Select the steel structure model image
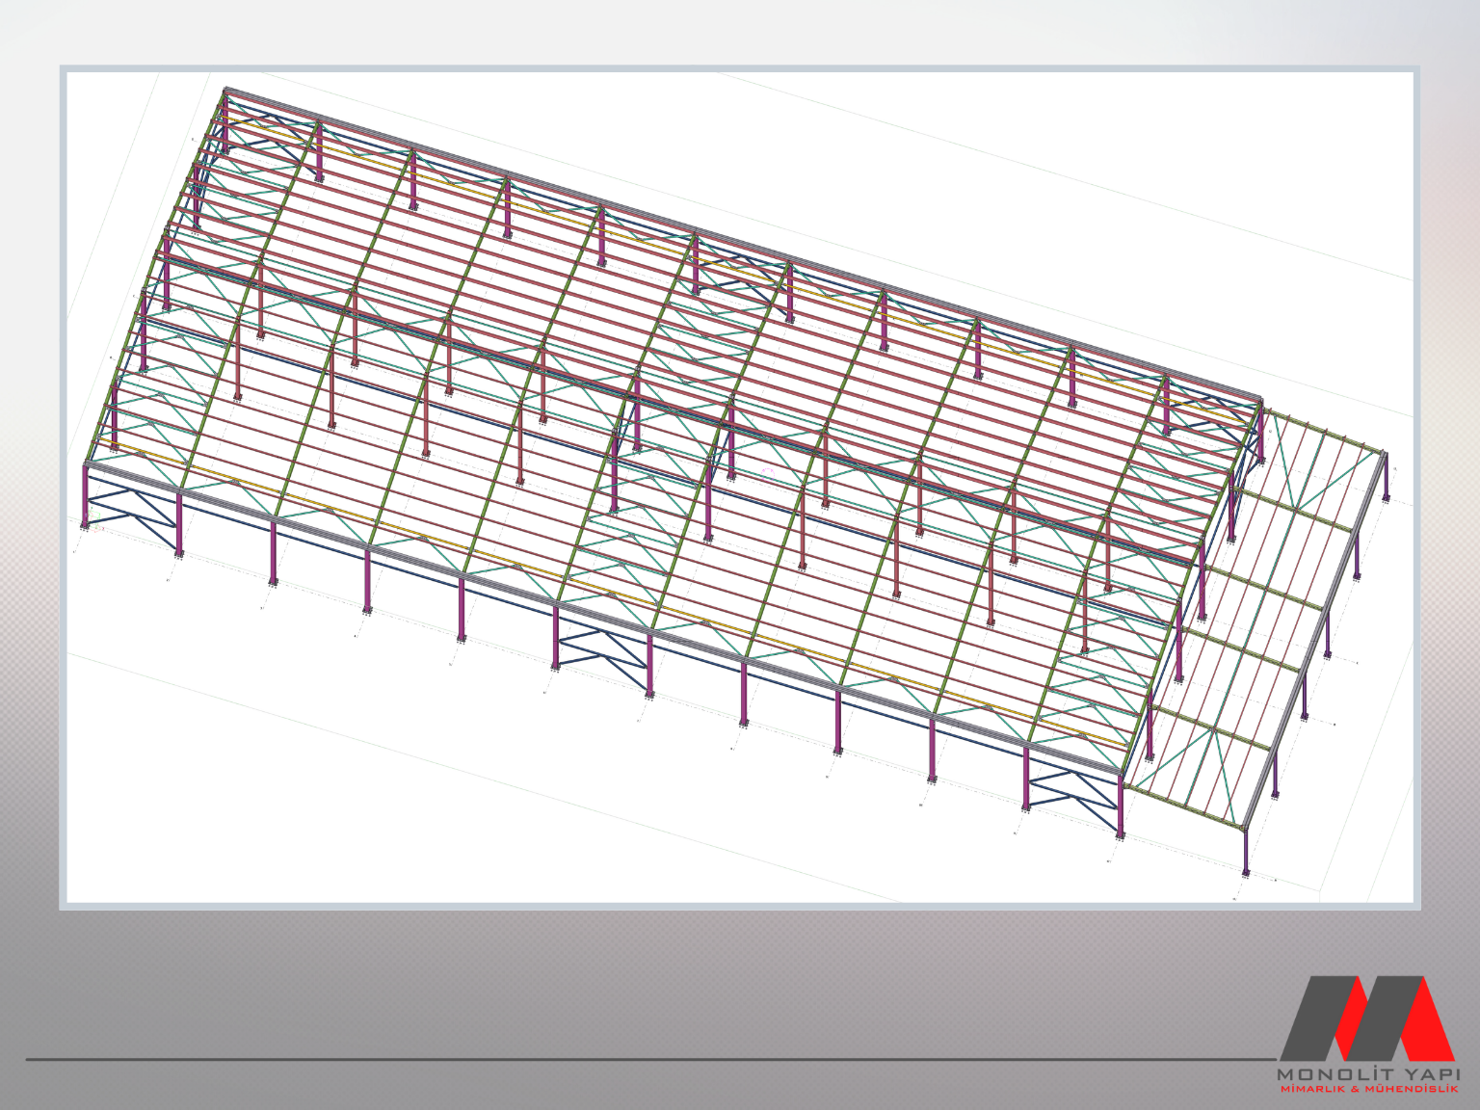The width and height of the screenshot is (1480, 1110). (739, 487)
